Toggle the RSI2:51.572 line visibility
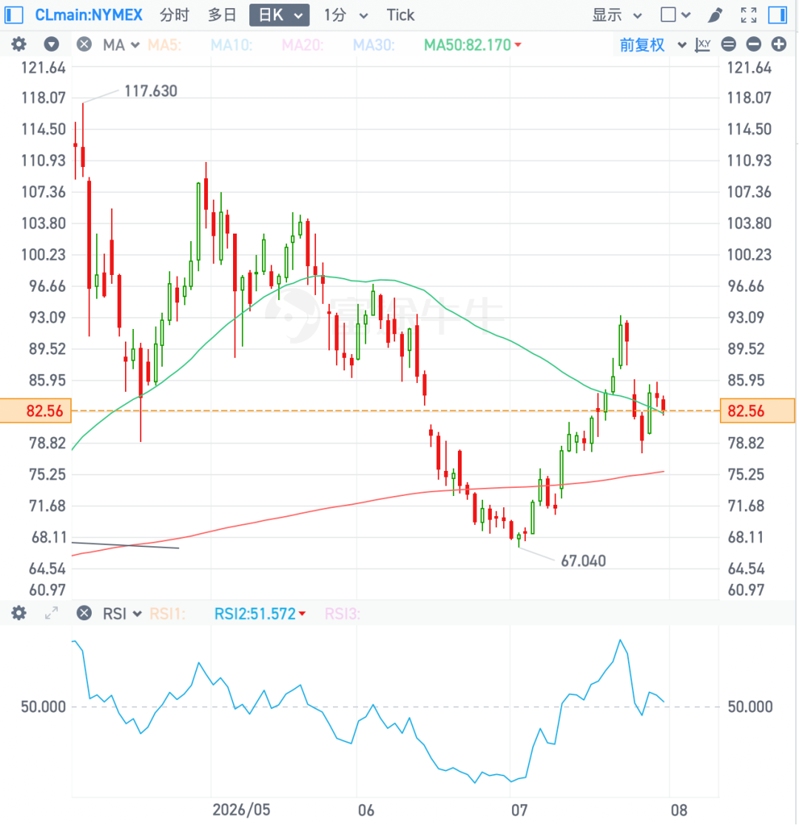Screen dimensions: 799x825 (x=260, y=614)
